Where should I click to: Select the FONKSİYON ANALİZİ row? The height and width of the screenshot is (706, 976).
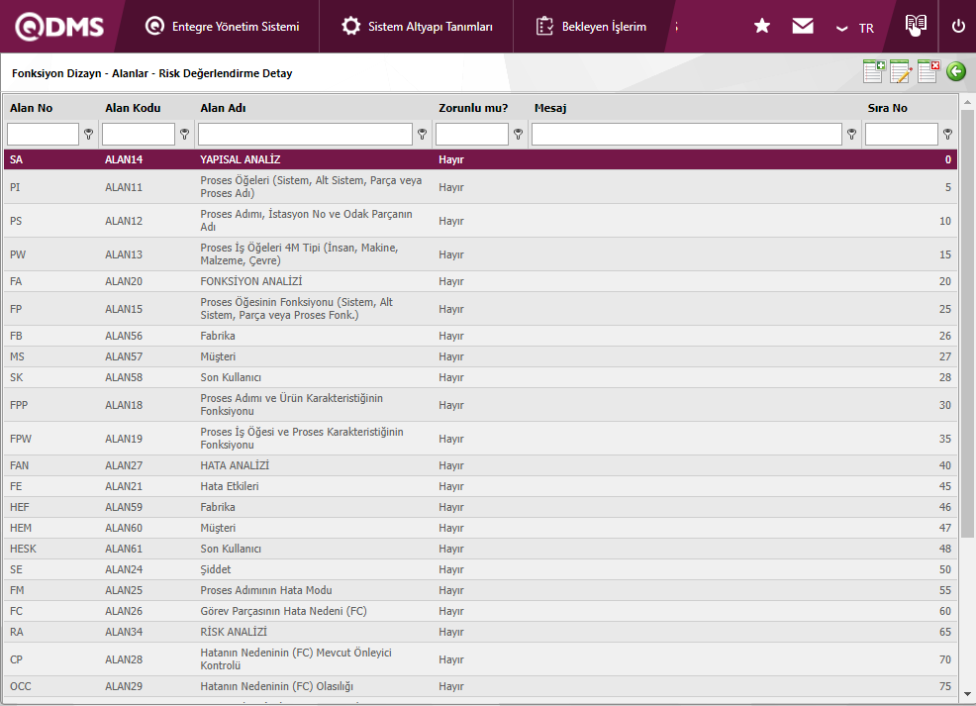tap(250, 281)
